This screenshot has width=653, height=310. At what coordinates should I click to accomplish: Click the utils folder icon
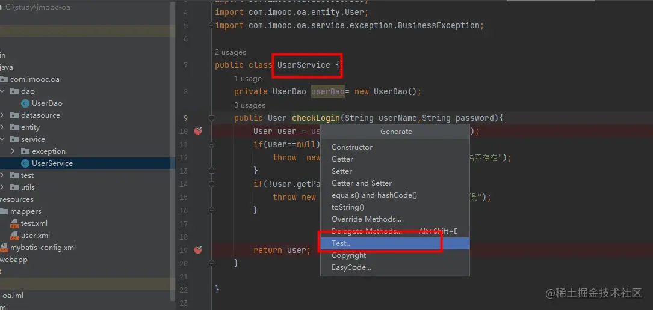pos(14,187)
